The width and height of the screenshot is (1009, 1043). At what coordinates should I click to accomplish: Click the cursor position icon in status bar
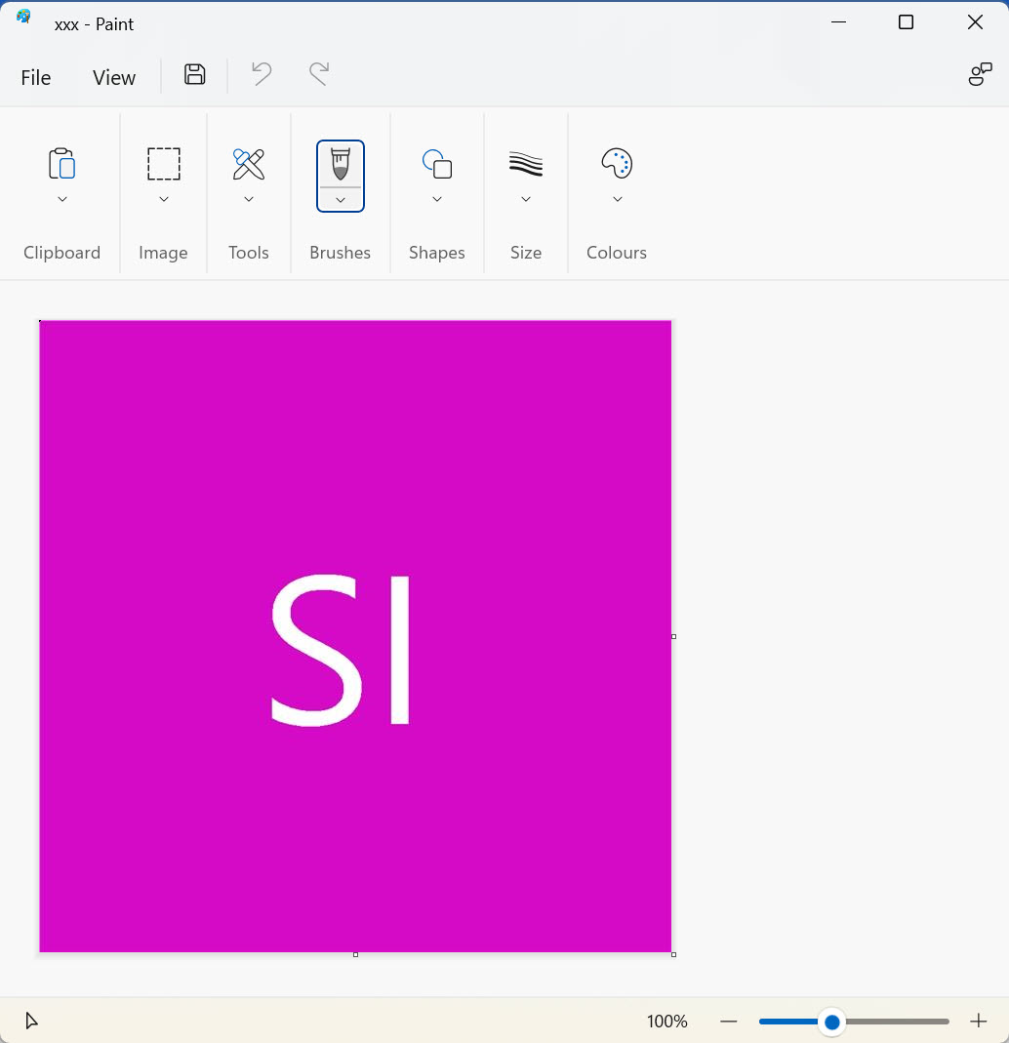click(31, 1021)
